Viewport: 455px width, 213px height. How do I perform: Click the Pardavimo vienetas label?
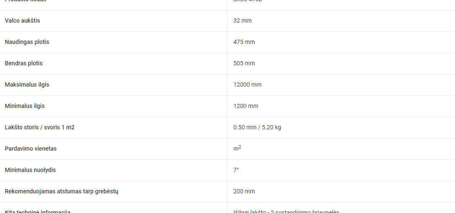point(31,149)
